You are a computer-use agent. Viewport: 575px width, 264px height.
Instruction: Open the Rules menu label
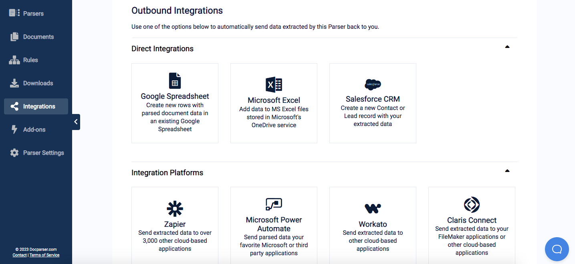30,60
